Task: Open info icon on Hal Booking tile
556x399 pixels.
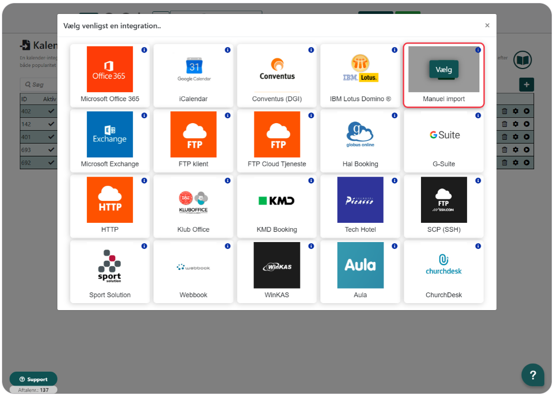Action: pyautogui.click(x=394, y=115)
